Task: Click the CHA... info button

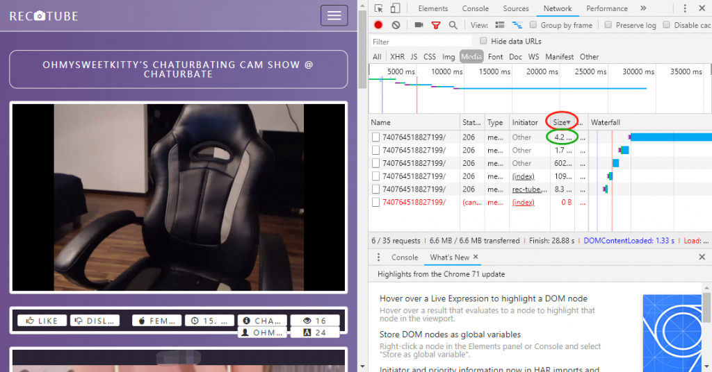Action: click(262, 321)
